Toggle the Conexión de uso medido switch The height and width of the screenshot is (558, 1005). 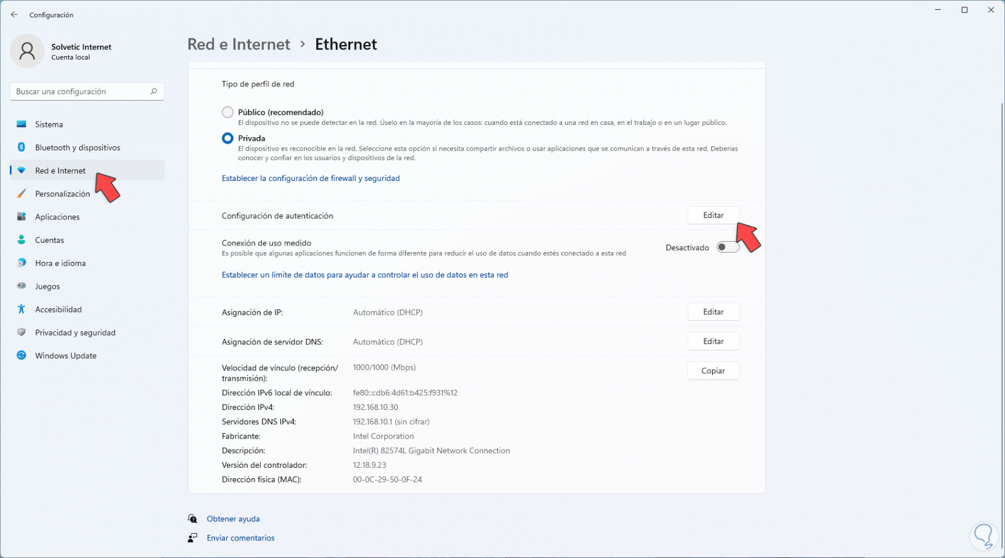coord(727,247)
